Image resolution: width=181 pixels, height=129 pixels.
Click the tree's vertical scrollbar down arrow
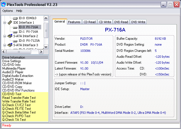point(46,47)
